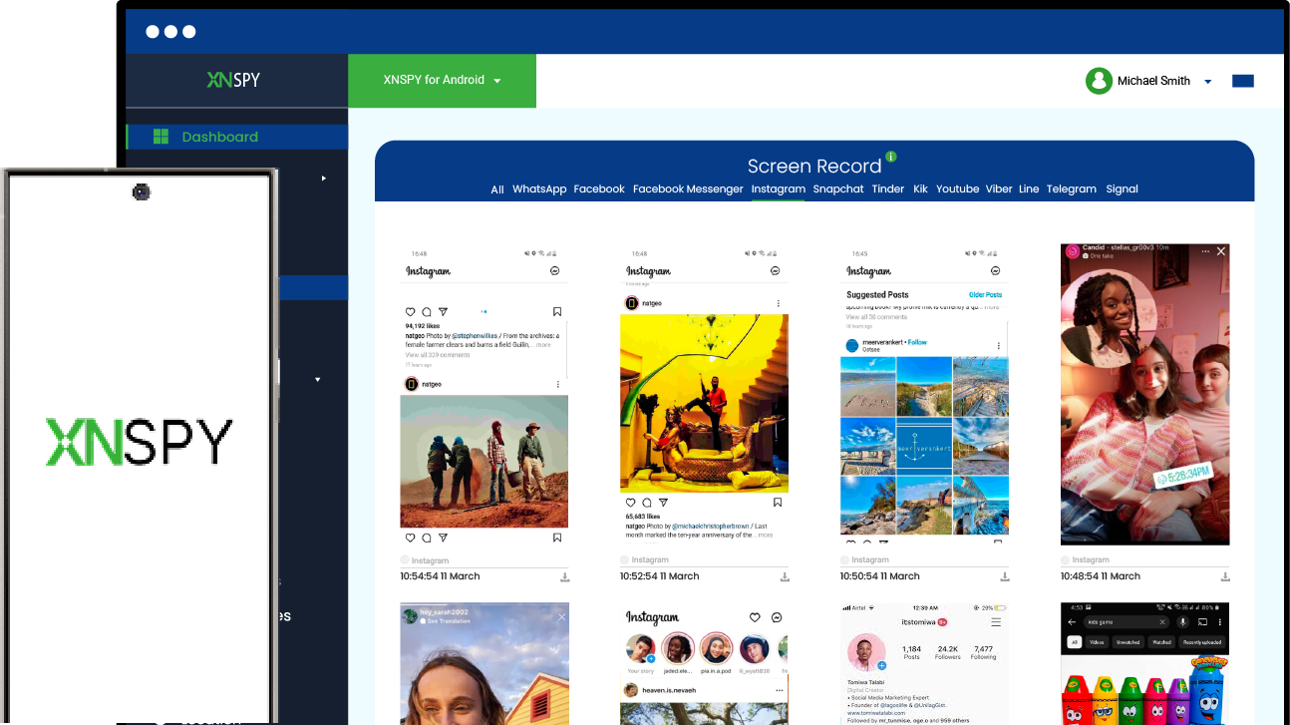1290x725 pixels.
Task: Click the XNSPY logo in the sidebar header
Action: click(x=233, y=80)
